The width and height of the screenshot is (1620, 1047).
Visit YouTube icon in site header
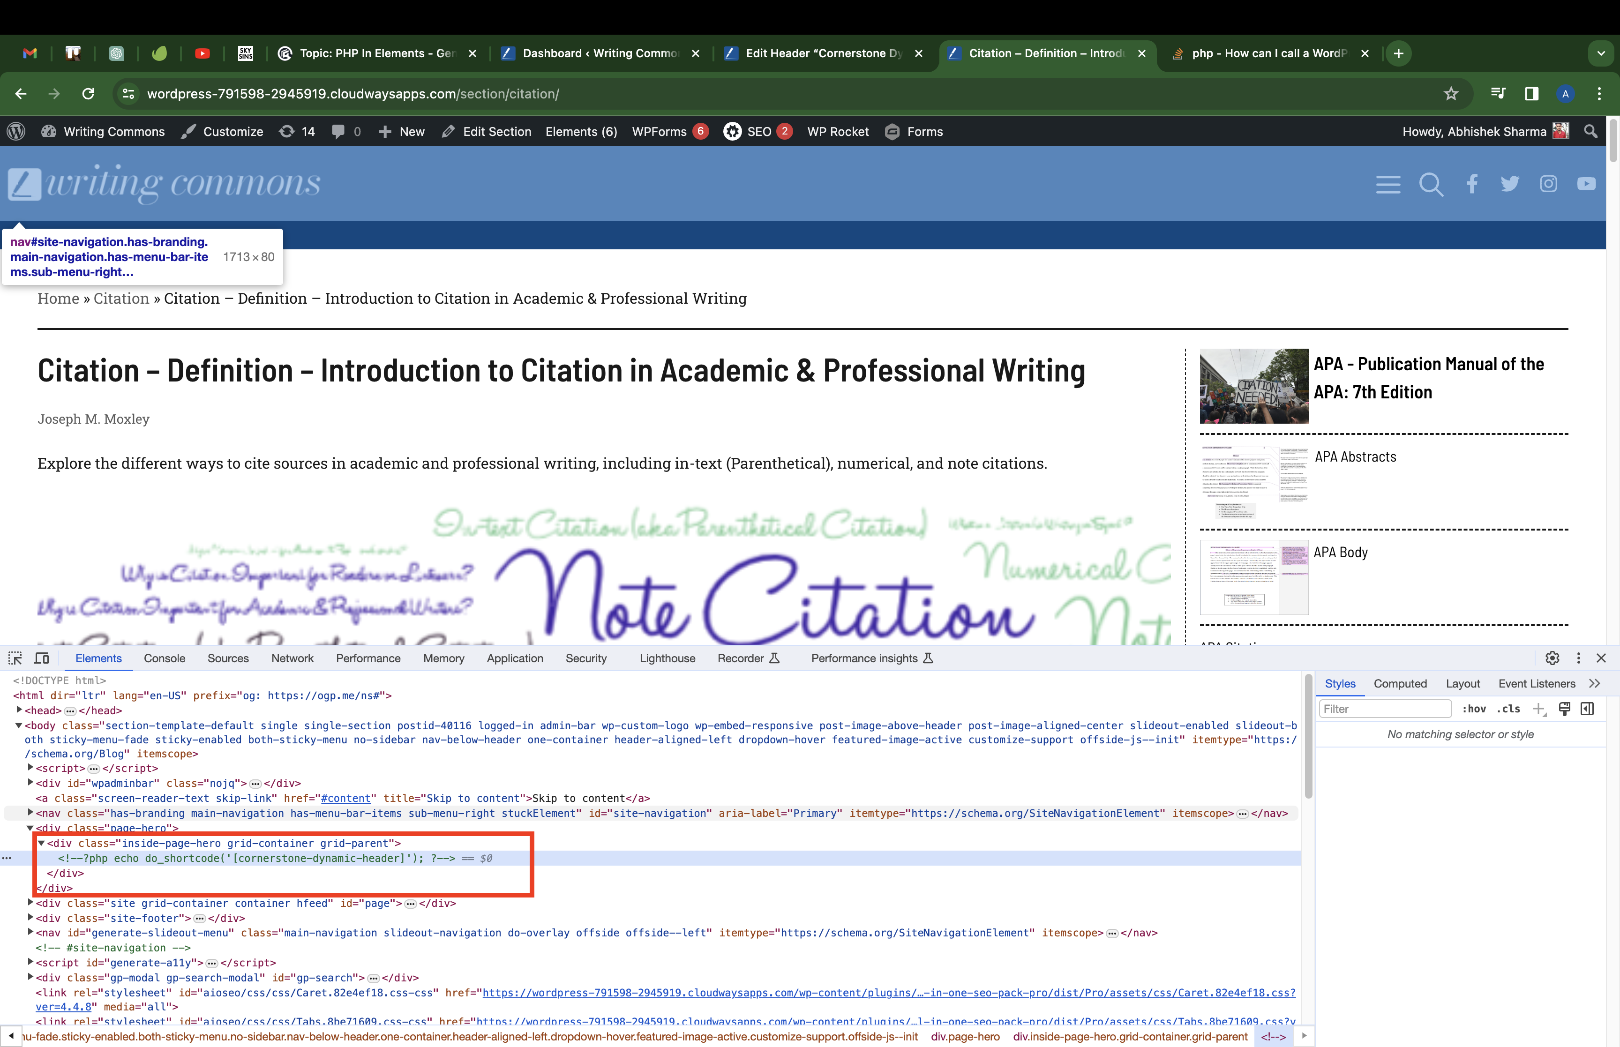pyautogui.click(x=1586, y=184)
